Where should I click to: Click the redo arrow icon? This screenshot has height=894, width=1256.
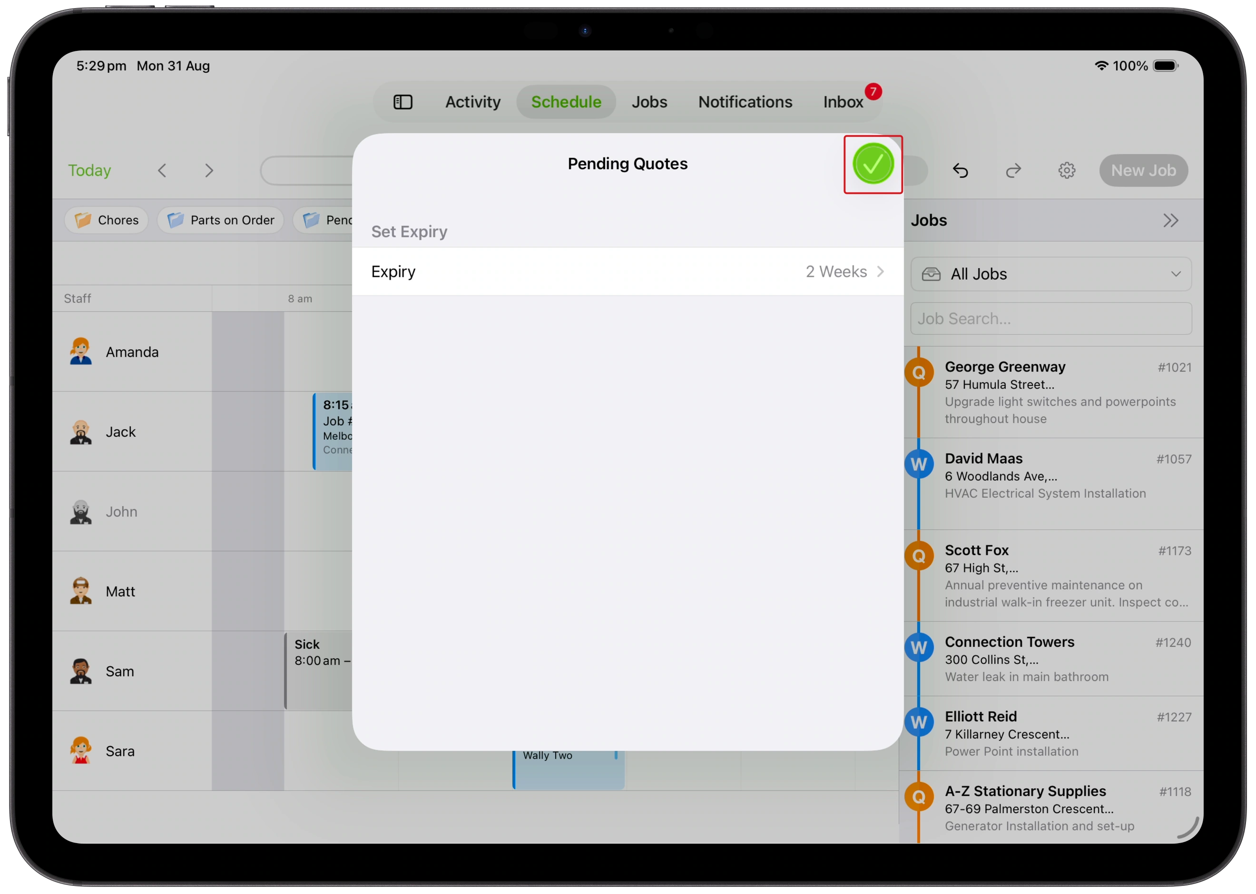1012,171
